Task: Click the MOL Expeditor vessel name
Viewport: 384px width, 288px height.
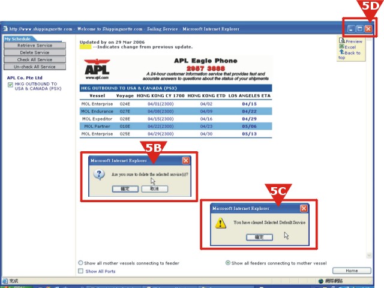Action: pos(97,119)
